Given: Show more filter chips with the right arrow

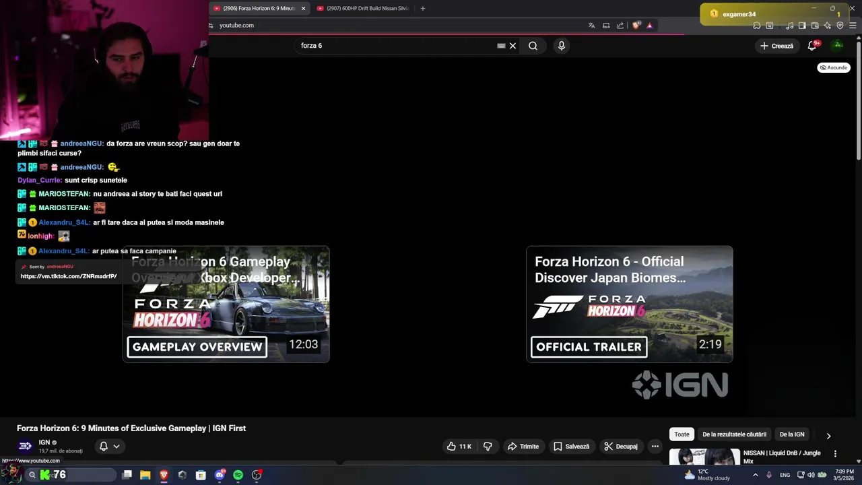Looking at the screenshot, I should click(x=828, y=436).
